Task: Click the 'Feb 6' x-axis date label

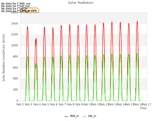Action: (54, 104)
